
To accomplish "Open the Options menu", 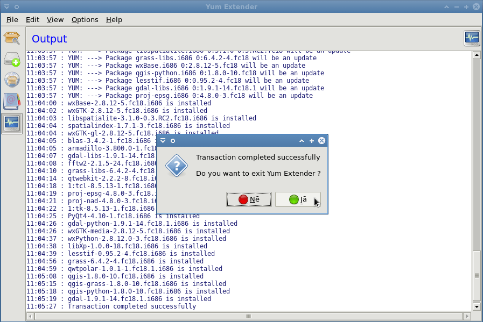I will (85, 20).
